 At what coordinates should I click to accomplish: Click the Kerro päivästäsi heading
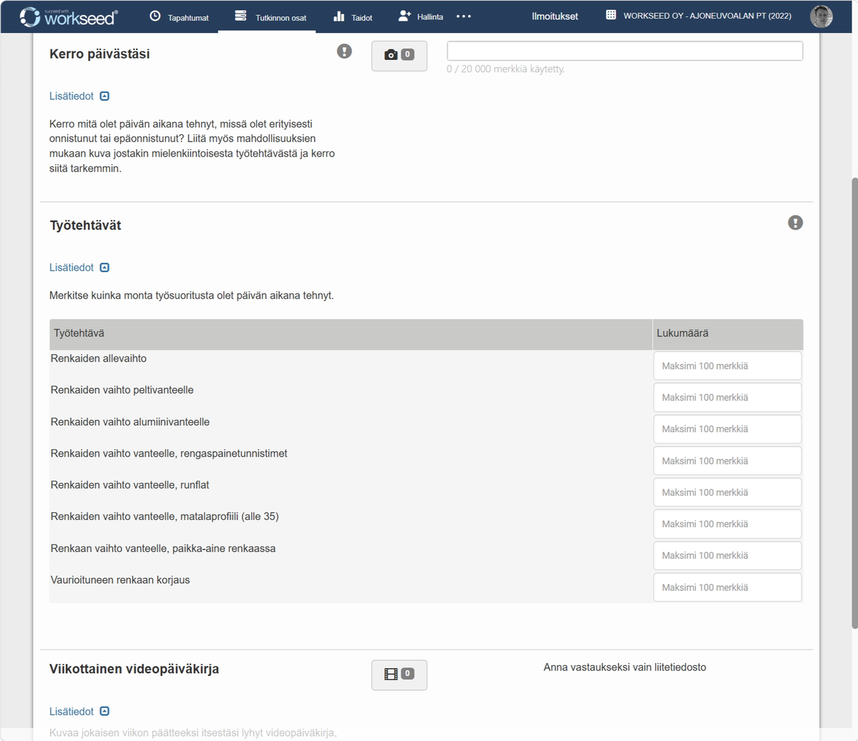pyautogui.click(x=99, y=54)
